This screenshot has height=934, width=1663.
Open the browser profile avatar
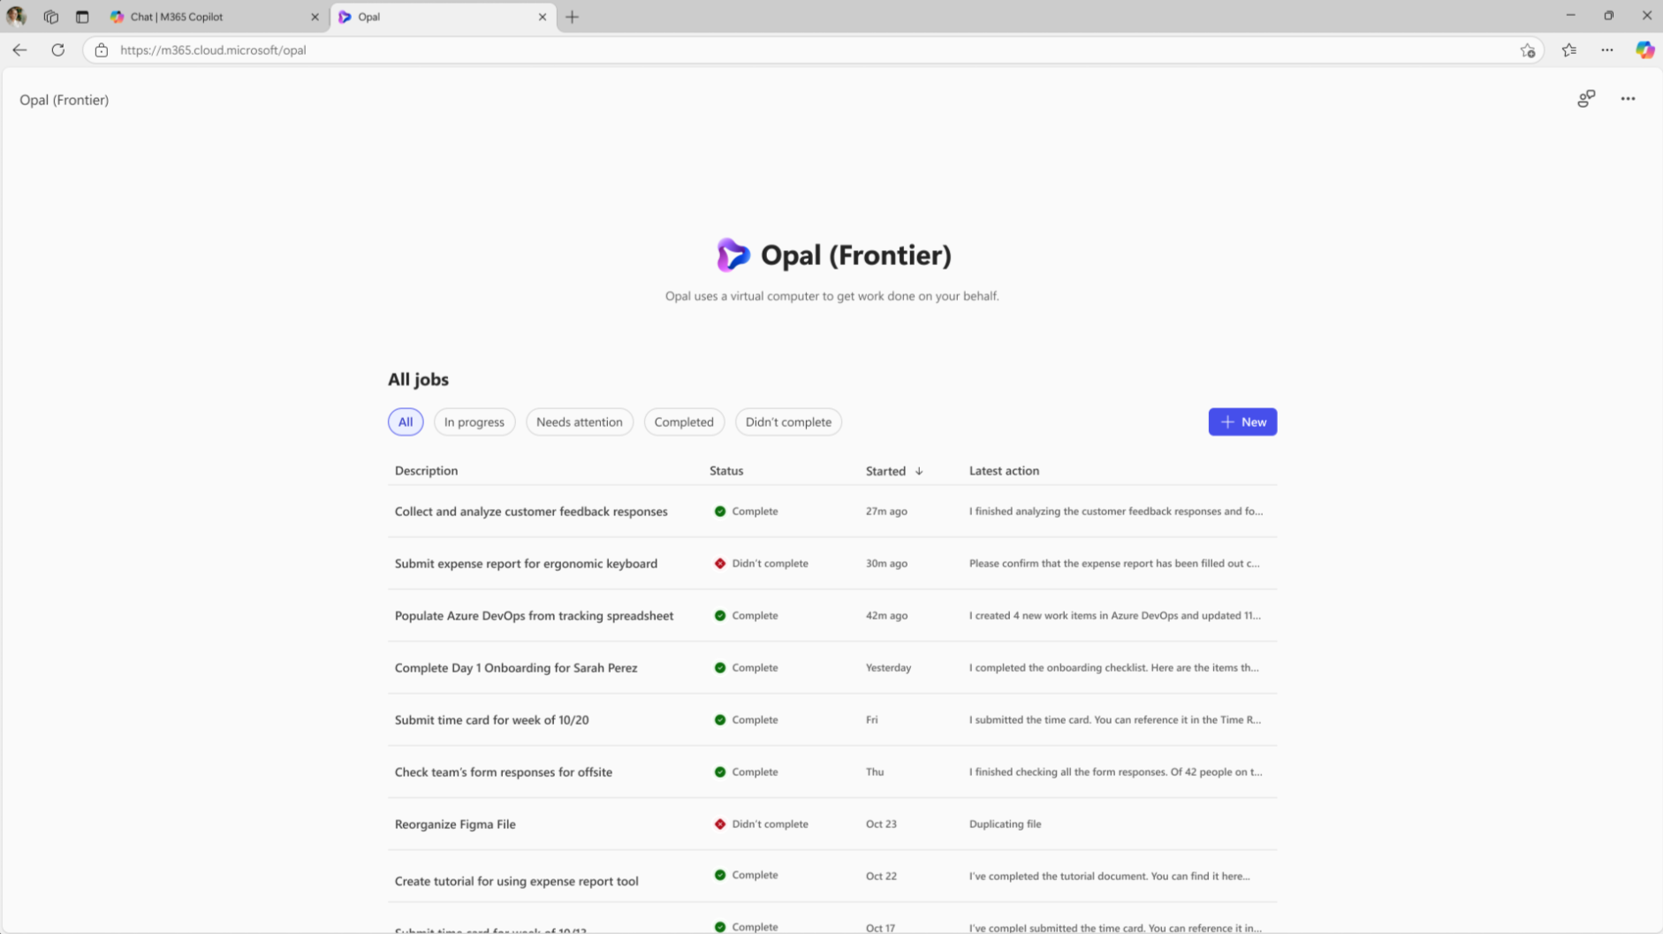[x=16, y=16]
